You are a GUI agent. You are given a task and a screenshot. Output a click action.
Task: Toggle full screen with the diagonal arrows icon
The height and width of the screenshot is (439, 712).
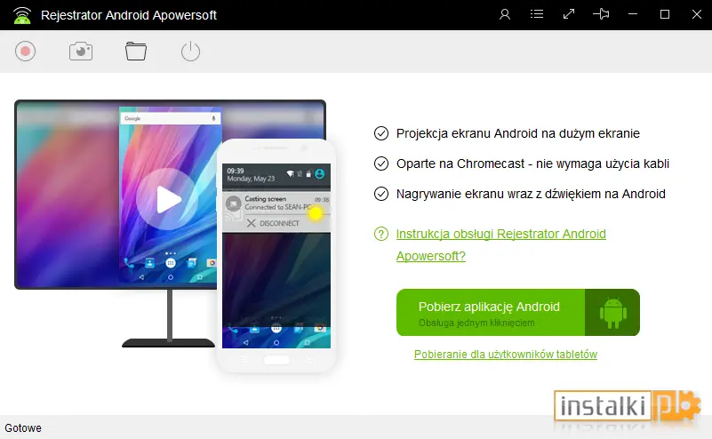[569, 14]
